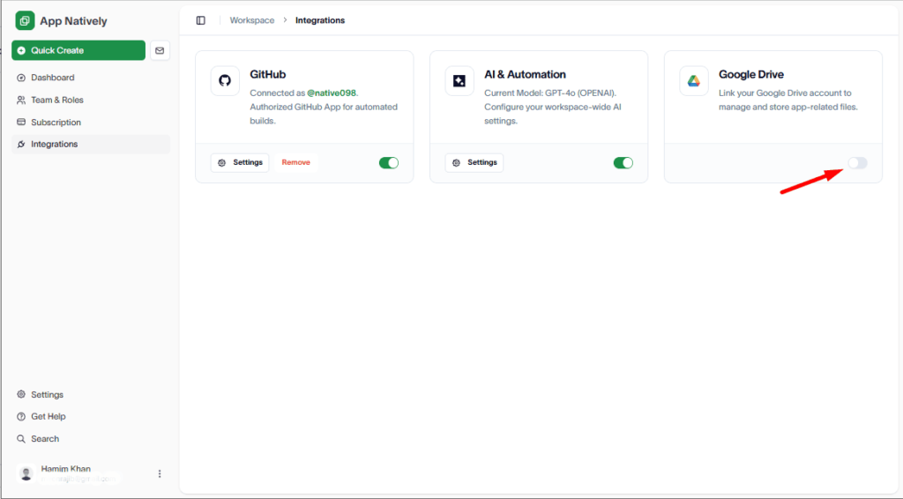
Task: Click Hamim Khan's avatar
Action: 26,473
